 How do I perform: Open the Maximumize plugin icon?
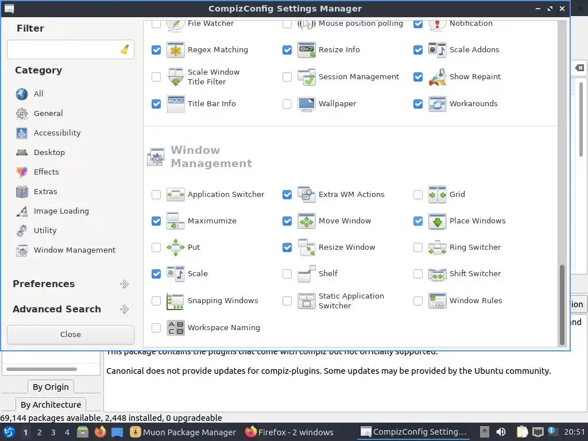175,221
